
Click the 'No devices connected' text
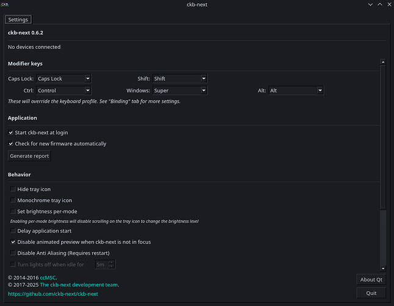pos(34,47)
